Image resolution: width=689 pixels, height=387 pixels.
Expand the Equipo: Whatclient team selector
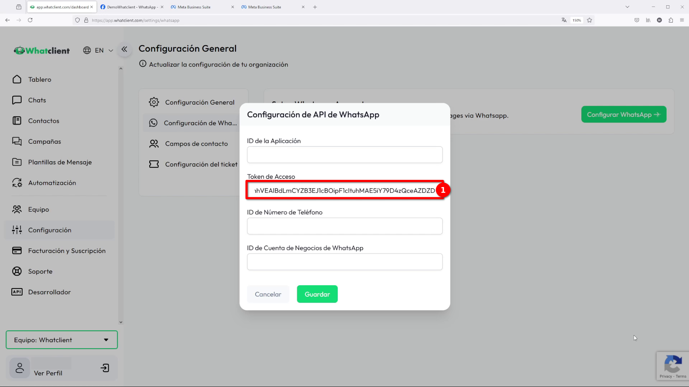click(62, 340)
